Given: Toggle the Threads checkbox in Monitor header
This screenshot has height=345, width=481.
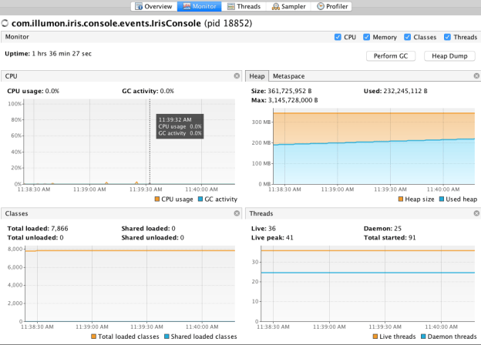Looking at the screenshot, I should (x=446, y=37).
